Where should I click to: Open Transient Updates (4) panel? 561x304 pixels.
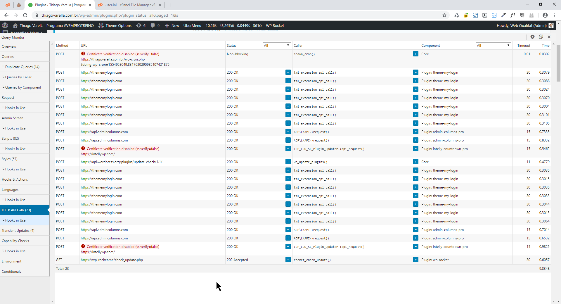tap(25, 231)
